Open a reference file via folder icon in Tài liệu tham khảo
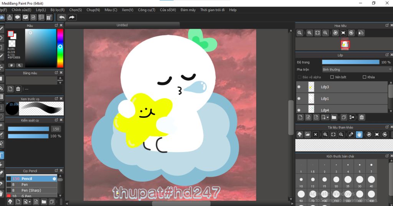Screen dimensions: 393x206 307,135
